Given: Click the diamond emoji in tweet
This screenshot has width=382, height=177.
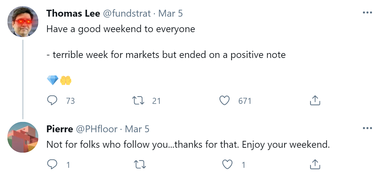Looking at the screenshot, I should (x=52, y=81).
